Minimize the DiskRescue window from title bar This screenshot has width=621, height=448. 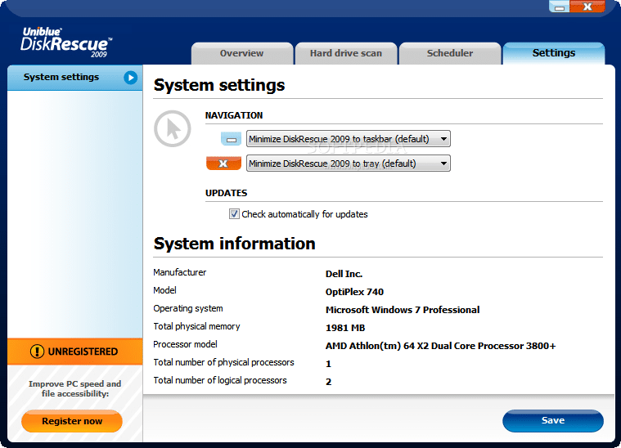tap(559, 7)
